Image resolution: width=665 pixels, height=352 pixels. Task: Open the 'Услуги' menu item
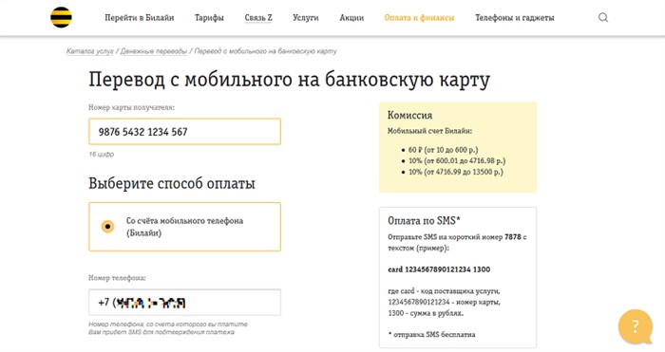305,18
